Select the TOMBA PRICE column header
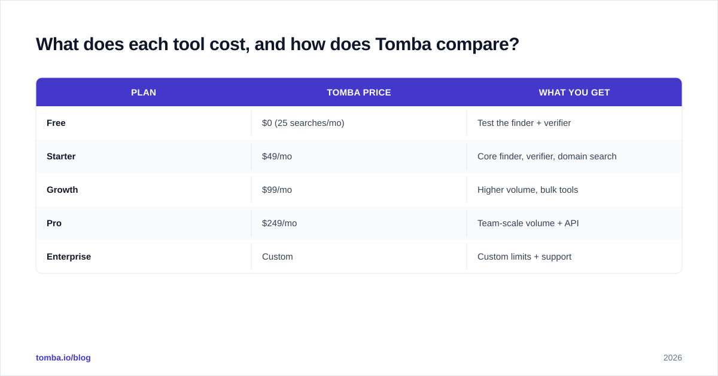The image size is (718, 376). 359,93
